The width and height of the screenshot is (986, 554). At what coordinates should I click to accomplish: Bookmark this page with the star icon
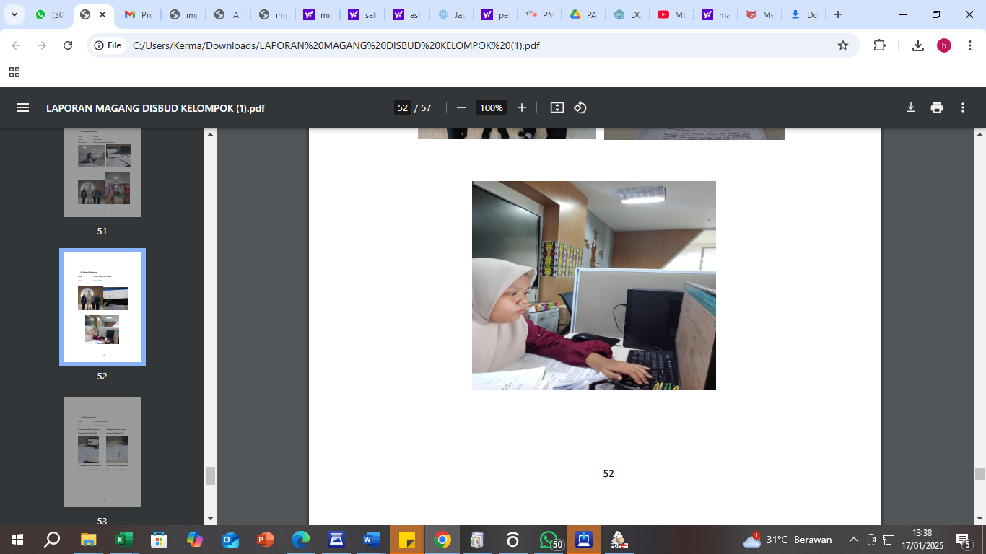tap(842, 45)
